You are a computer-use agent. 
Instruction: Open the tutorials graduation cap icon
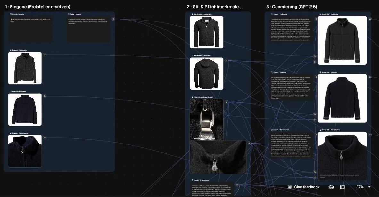331,187
